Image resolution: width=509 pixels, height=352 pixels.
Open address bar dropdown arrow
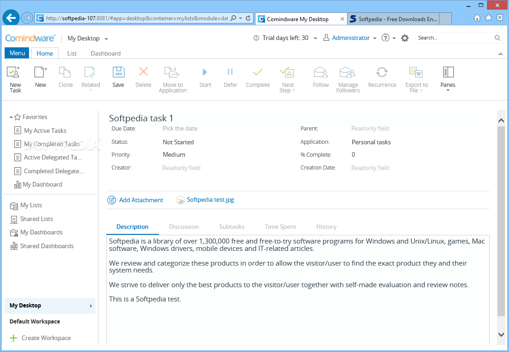pyautogui.click(x=241, y=18)
